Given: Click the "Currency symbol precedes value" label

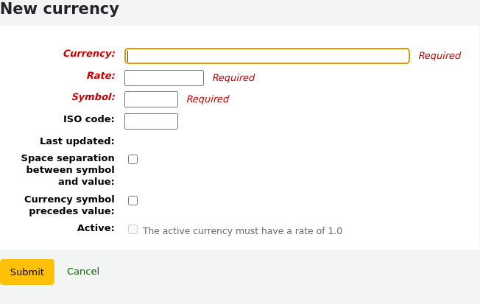Looking at the screenshot, I should coord(69,205).
